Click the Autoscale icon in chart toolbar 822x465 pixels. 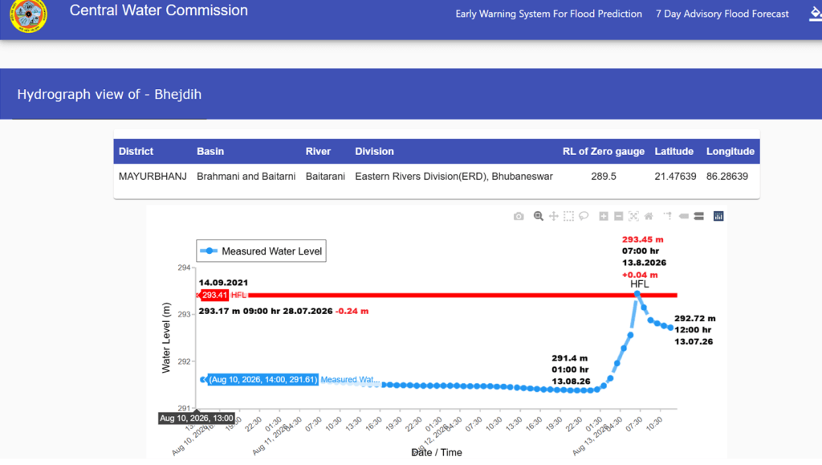[633, 216]
